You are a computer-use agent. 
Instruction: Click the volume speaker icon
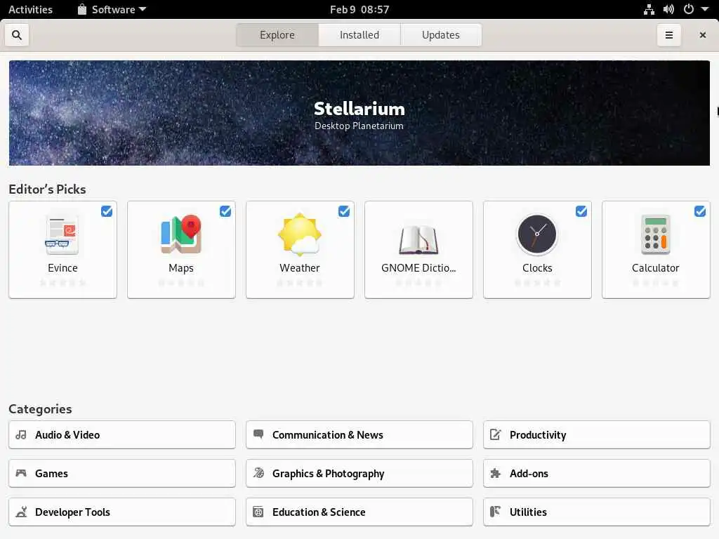pyautogui.click(x=668, y=9)
